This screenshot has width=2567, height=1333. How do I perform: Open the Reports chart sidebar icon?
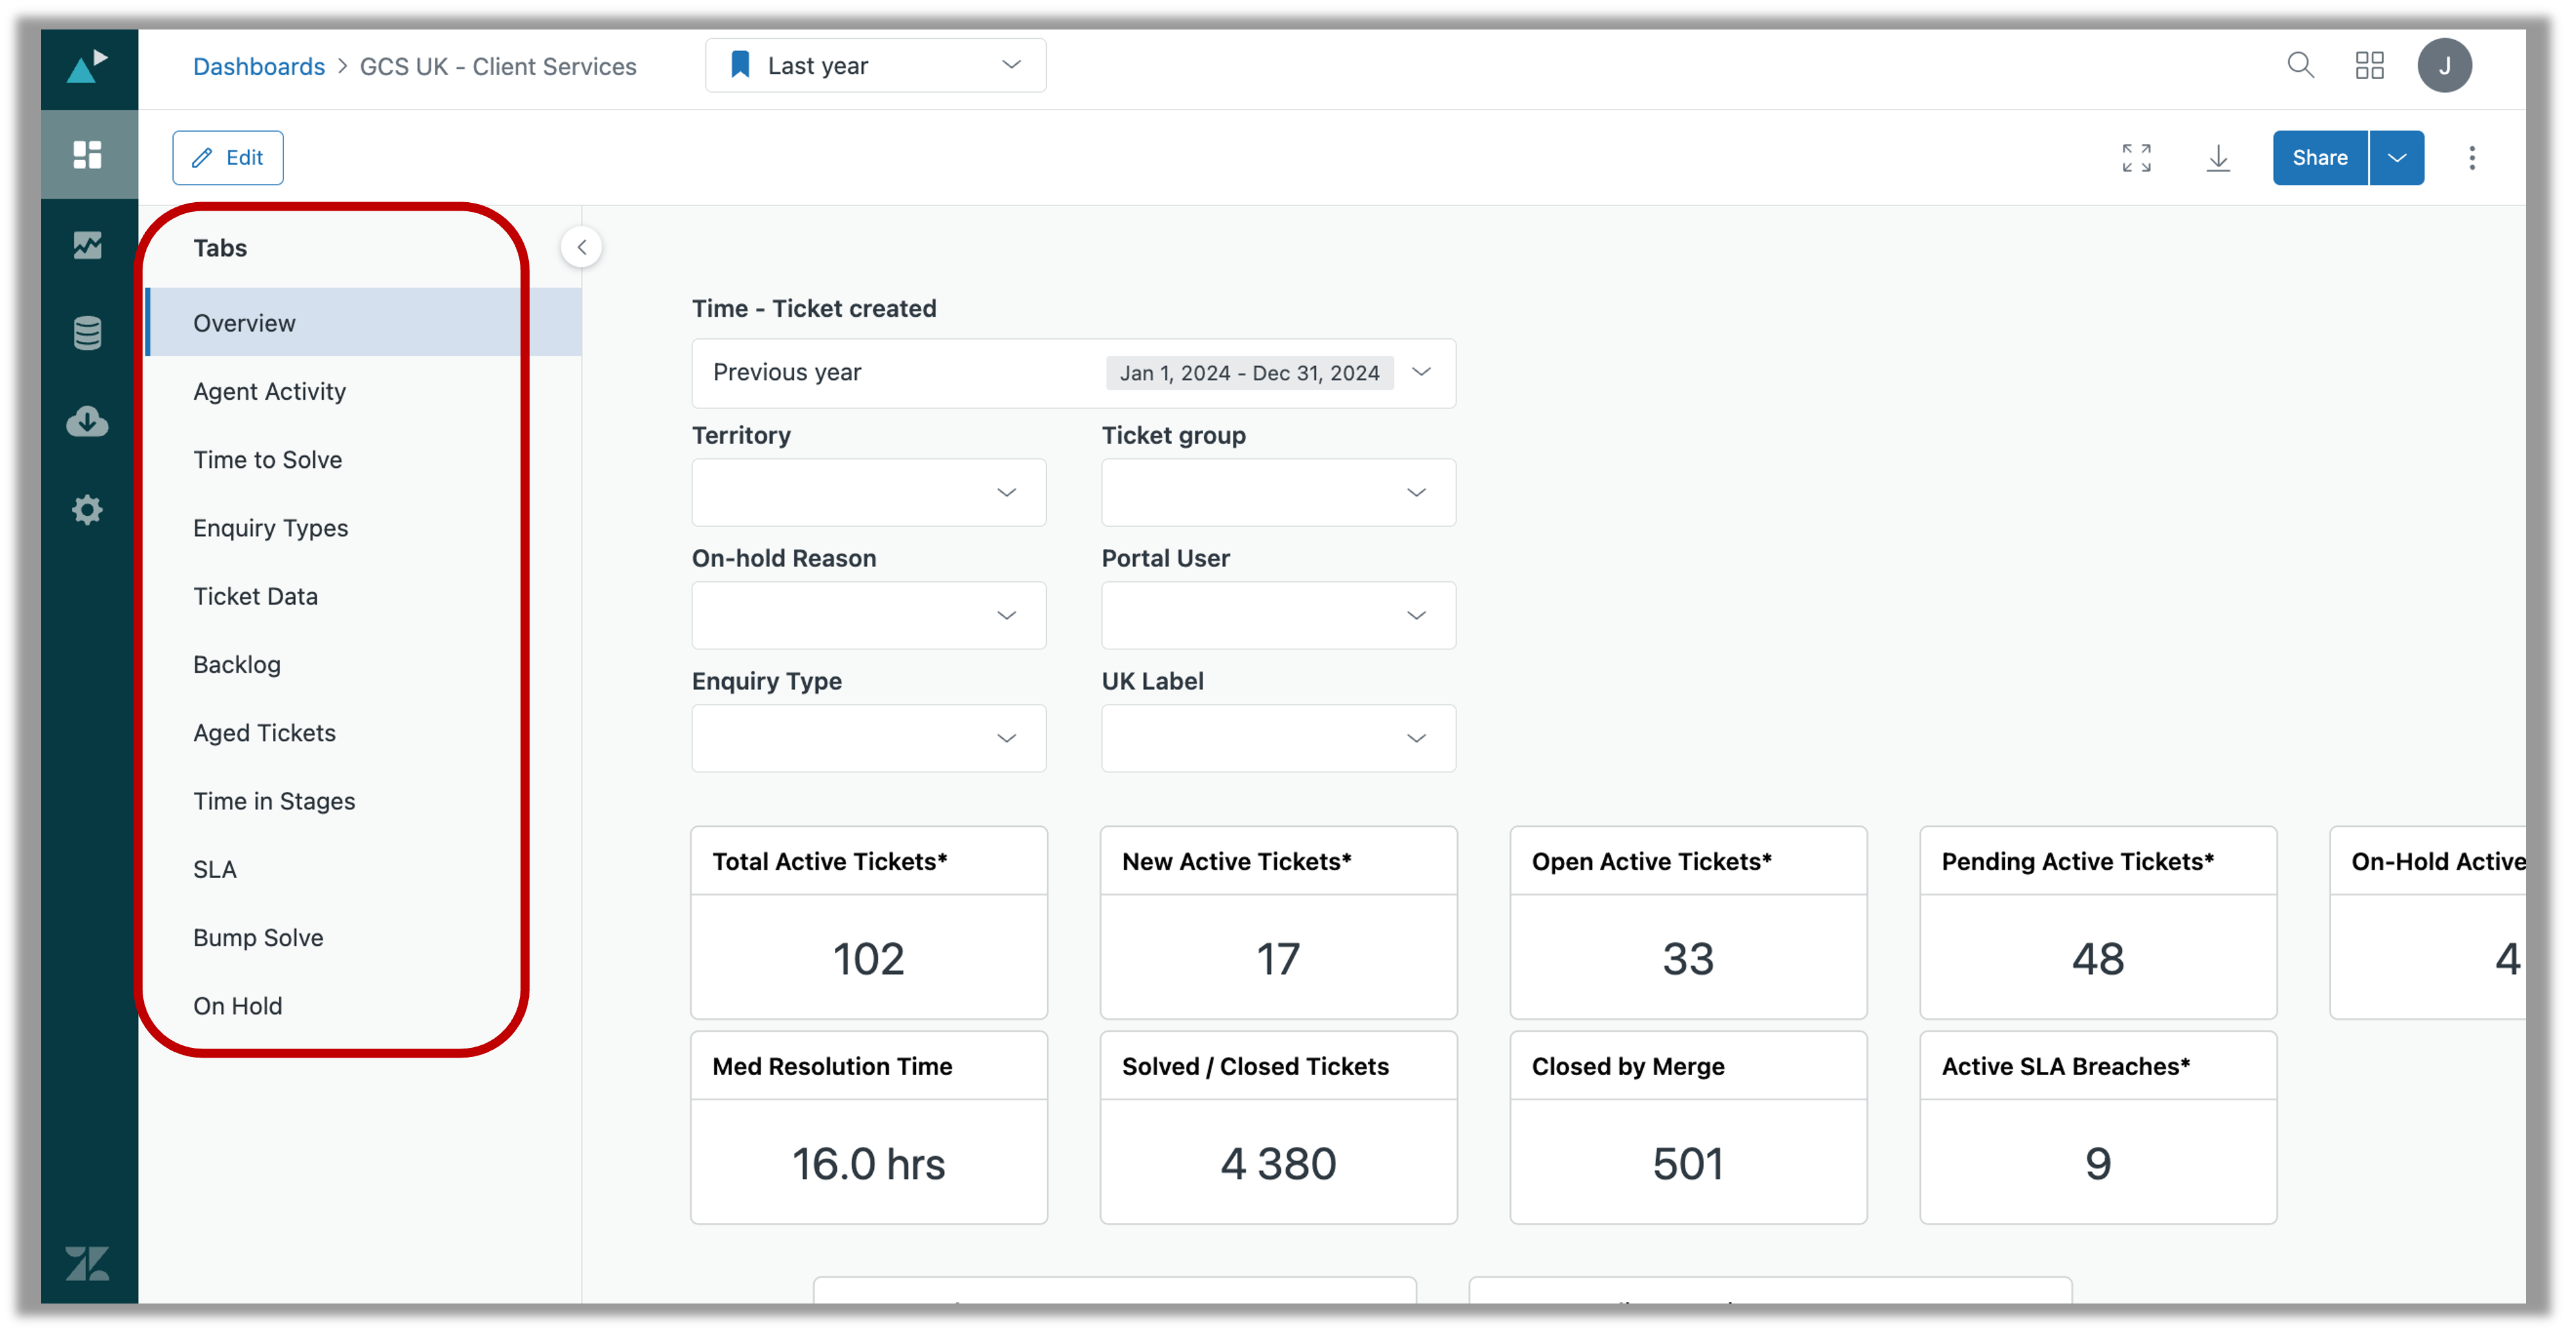[x=88, y=244]
